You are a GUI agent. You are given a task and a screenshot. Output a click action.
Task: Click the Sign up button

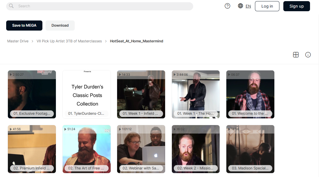pyautogui.click(x=297, y=6)
